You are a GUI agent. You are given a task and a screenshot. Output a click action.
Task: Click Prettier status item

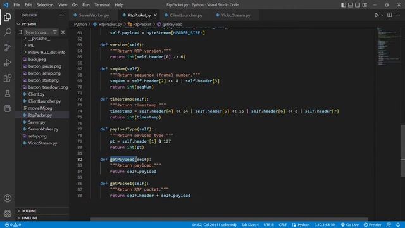point(373,225)
